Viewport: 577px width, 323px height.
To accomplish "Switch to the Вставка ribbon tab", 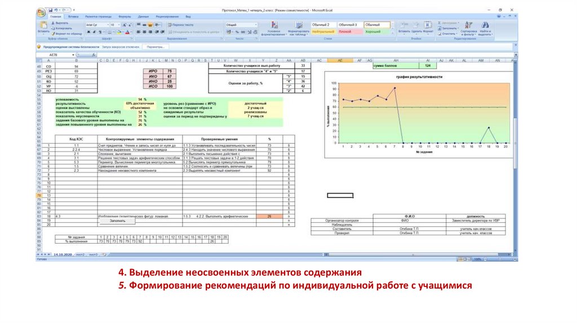I will [73, 16].
